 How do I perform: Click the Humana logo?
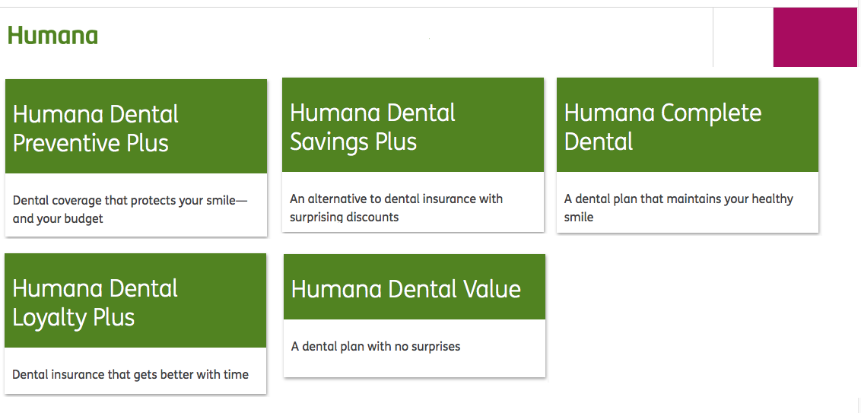[x=52, y=36]
